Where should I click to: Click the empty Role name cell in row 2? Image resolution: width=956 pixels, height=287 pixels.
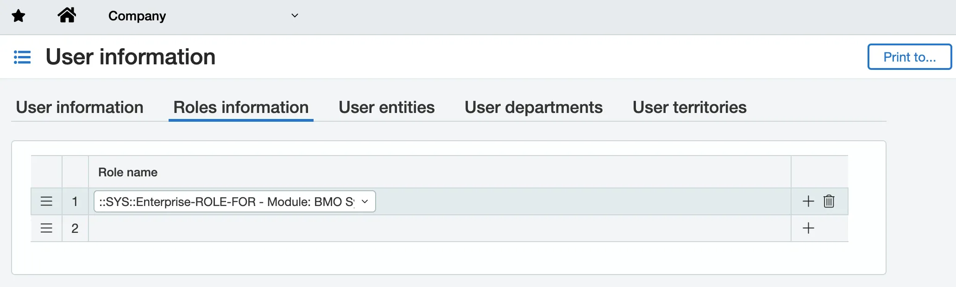point(440,228)
